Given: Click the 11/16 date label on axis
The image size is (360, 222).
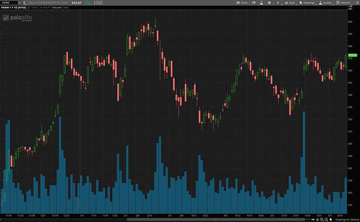Looking at the screenshot, I should point(9,215).
